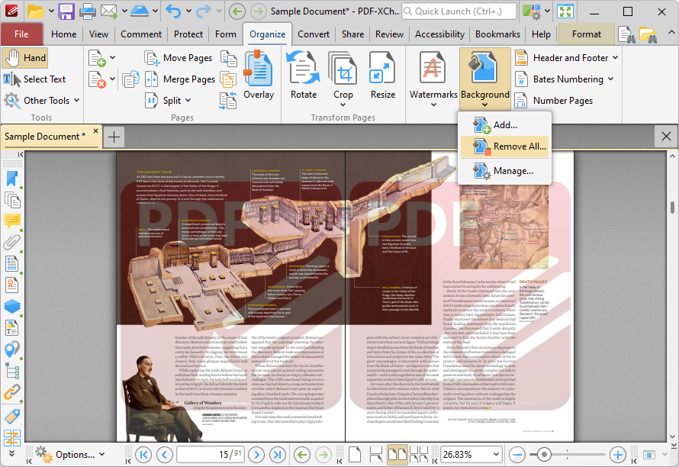Click the Overlay pages icon

pos(259,76)
